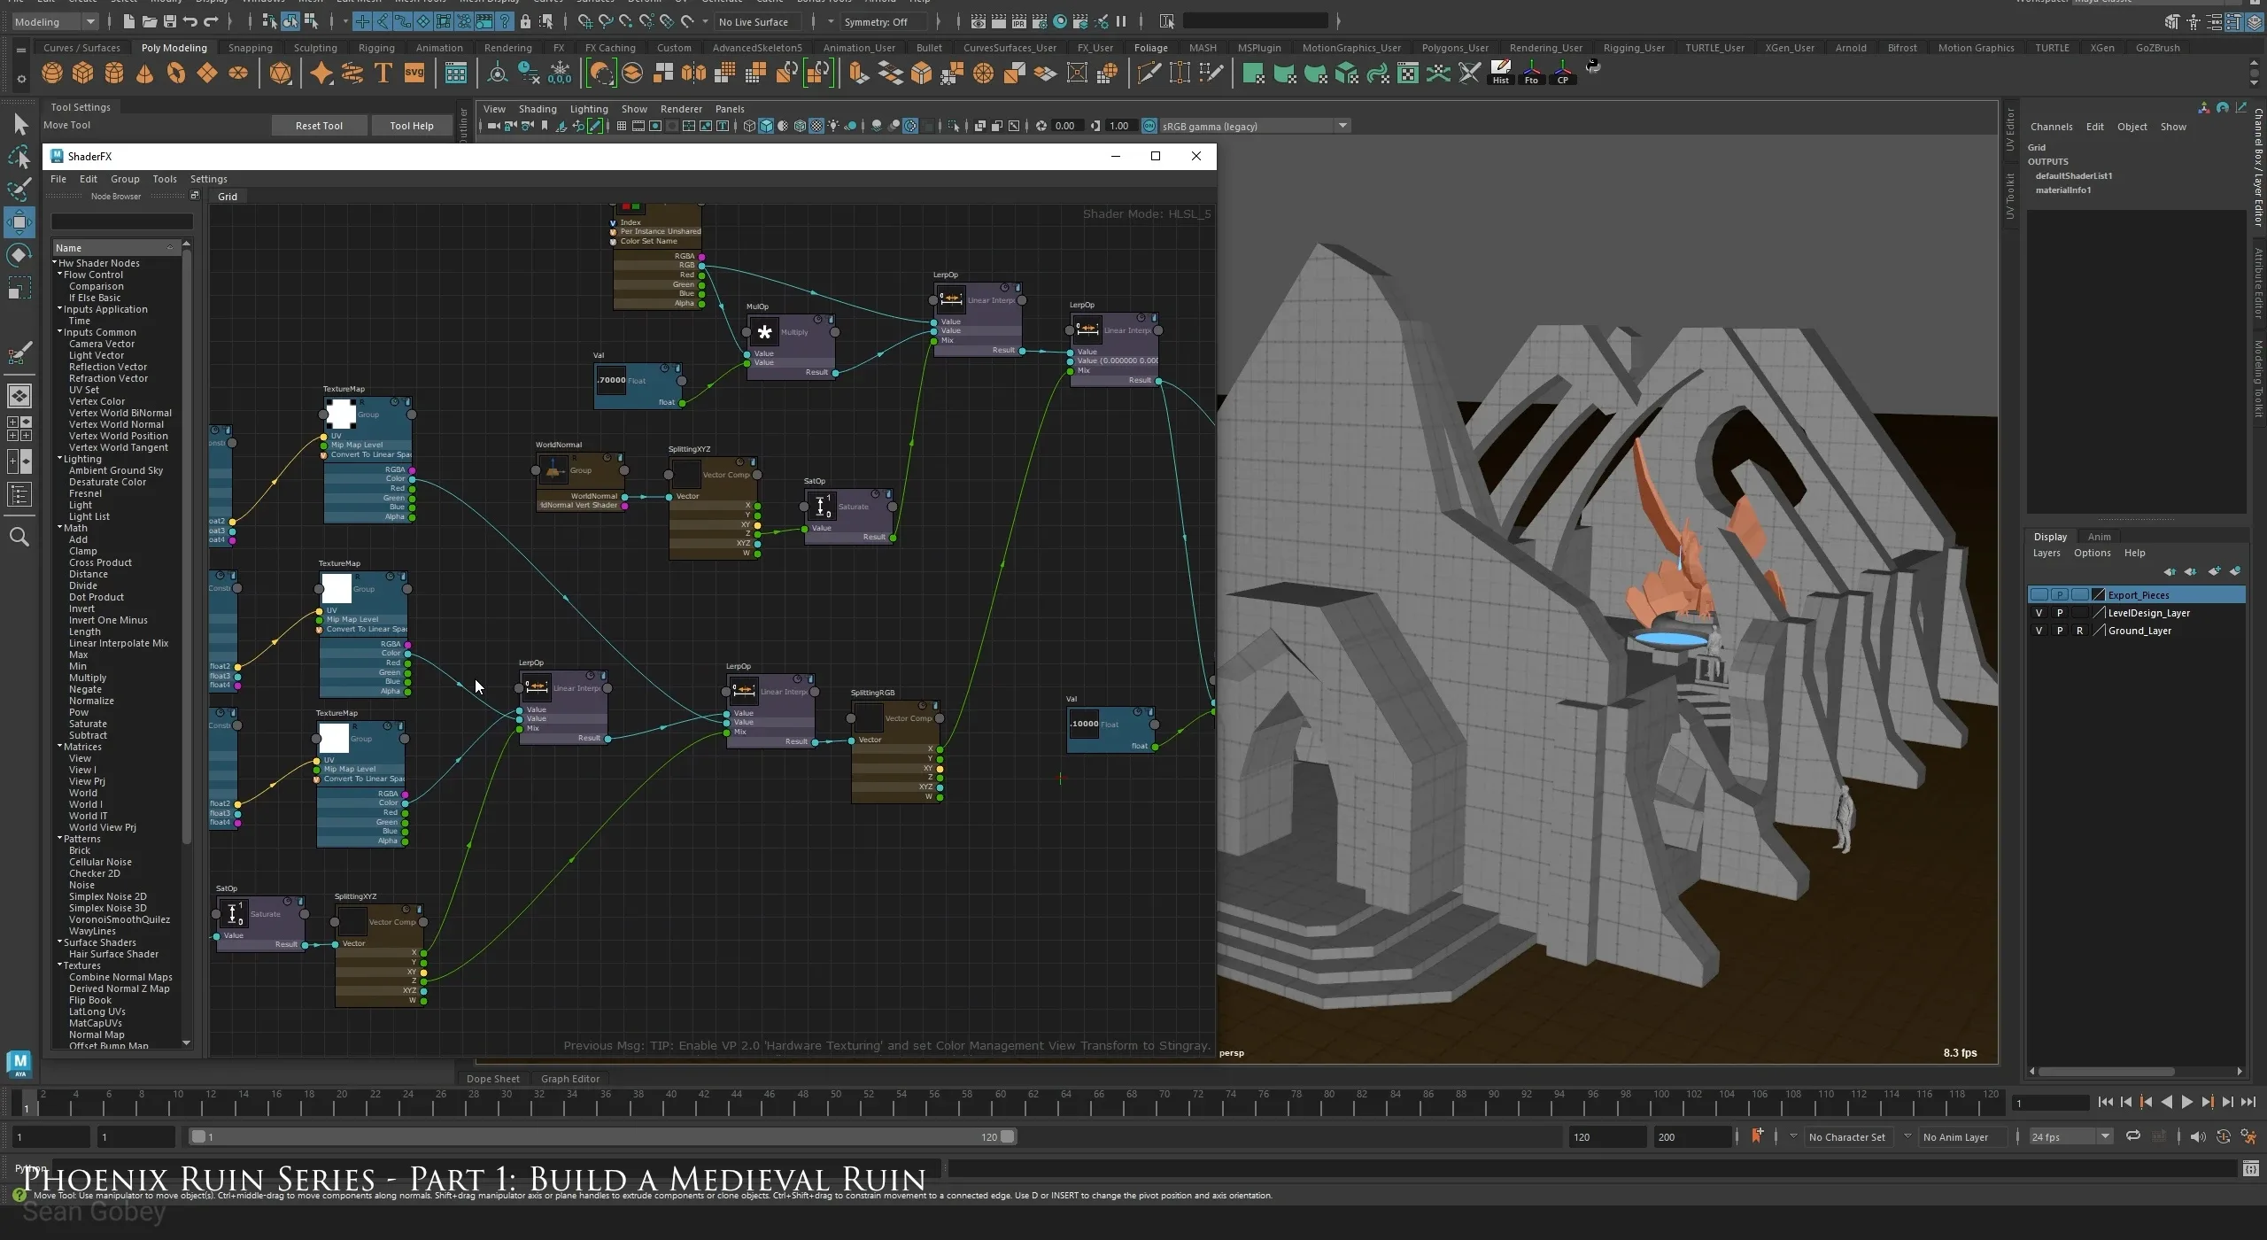Toggle visibility of Ground_Layer
Viewport: 2267px width, 1240px height.
2039,631
